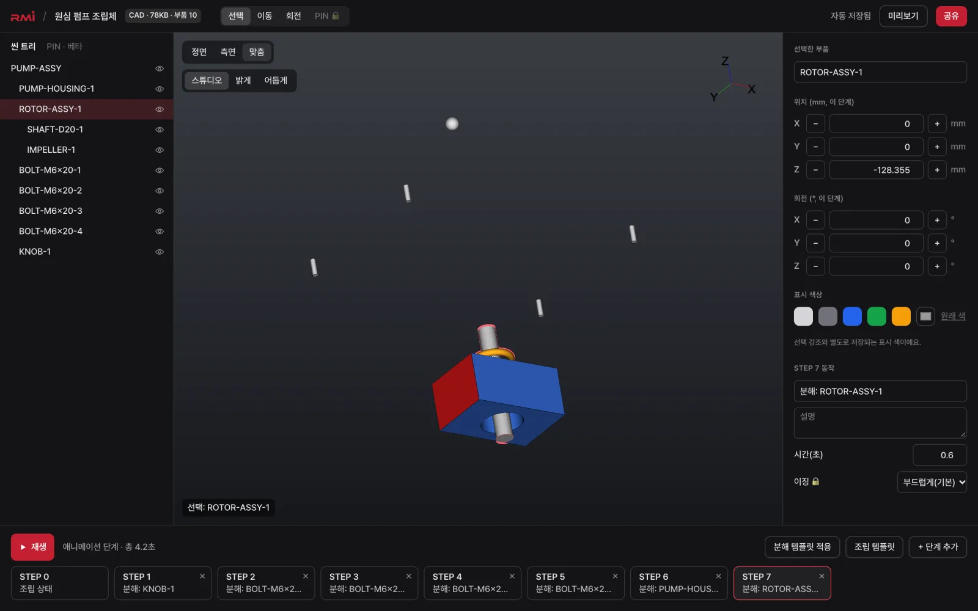The image size is (978, 611).
Task: Remove STEP 5 with its X icon
Action: [x=616, y=576]
